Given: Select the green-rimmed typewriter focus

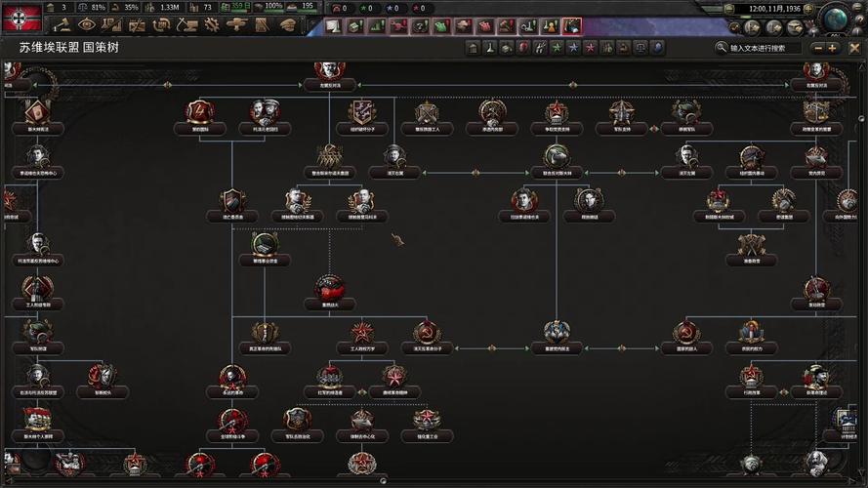Looking at the screenshot, I should [266, 244].
